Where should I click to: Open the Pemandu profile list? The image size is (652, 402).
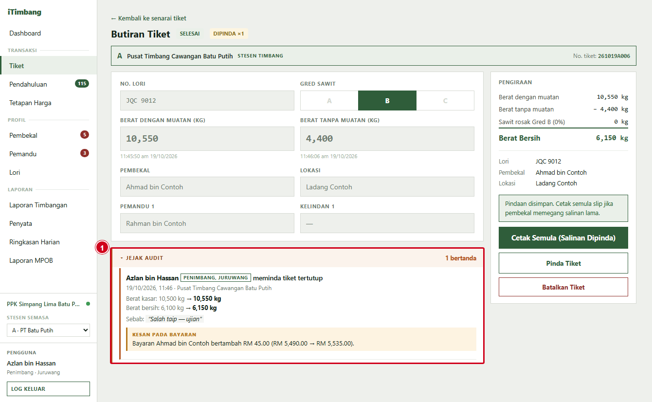point(49,154)
